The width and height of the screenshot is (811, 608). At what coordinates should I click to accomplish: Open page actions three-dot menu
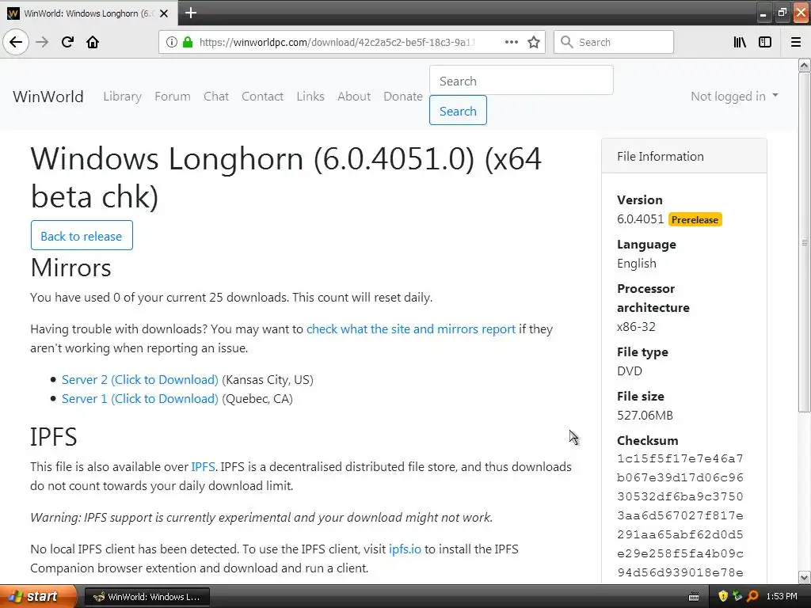pos(511,42)
